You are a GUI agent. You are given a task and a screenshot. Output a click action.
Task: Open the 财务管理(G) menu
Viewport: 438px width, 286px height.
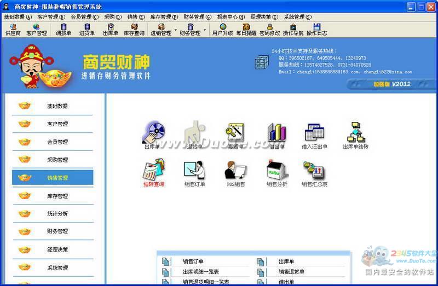(198, 17)
